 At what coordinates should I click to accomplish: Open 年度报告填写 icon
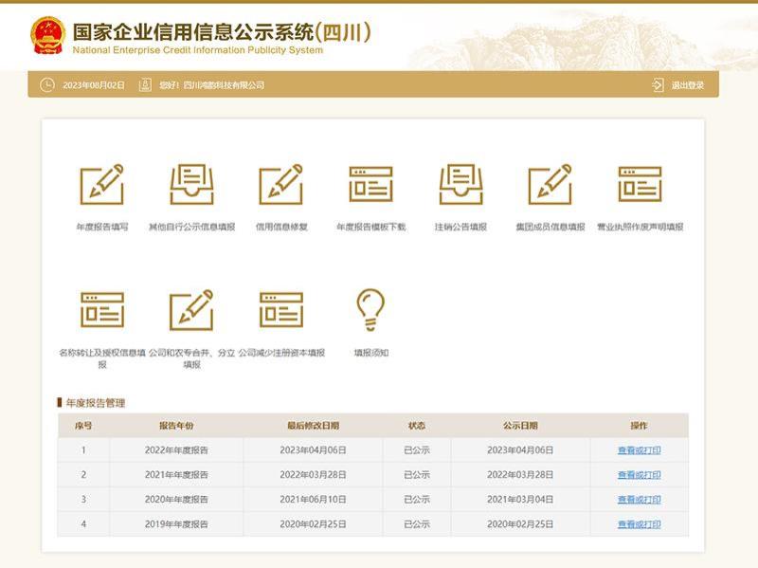[x=101, y=185]
